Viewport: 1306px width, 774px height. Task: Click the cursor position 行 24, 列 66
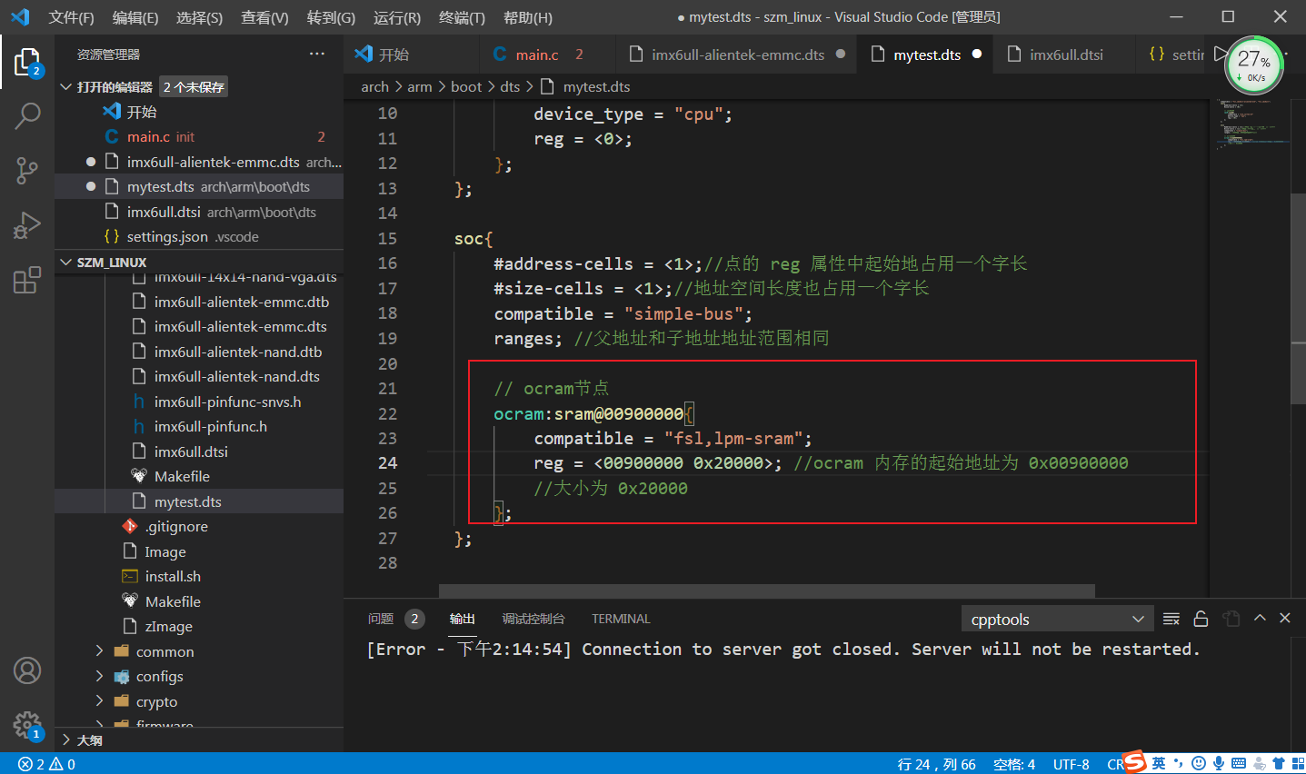click(936, 764)
